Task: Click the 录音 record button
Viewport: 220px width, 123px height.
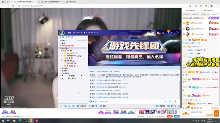Action: 103,106
